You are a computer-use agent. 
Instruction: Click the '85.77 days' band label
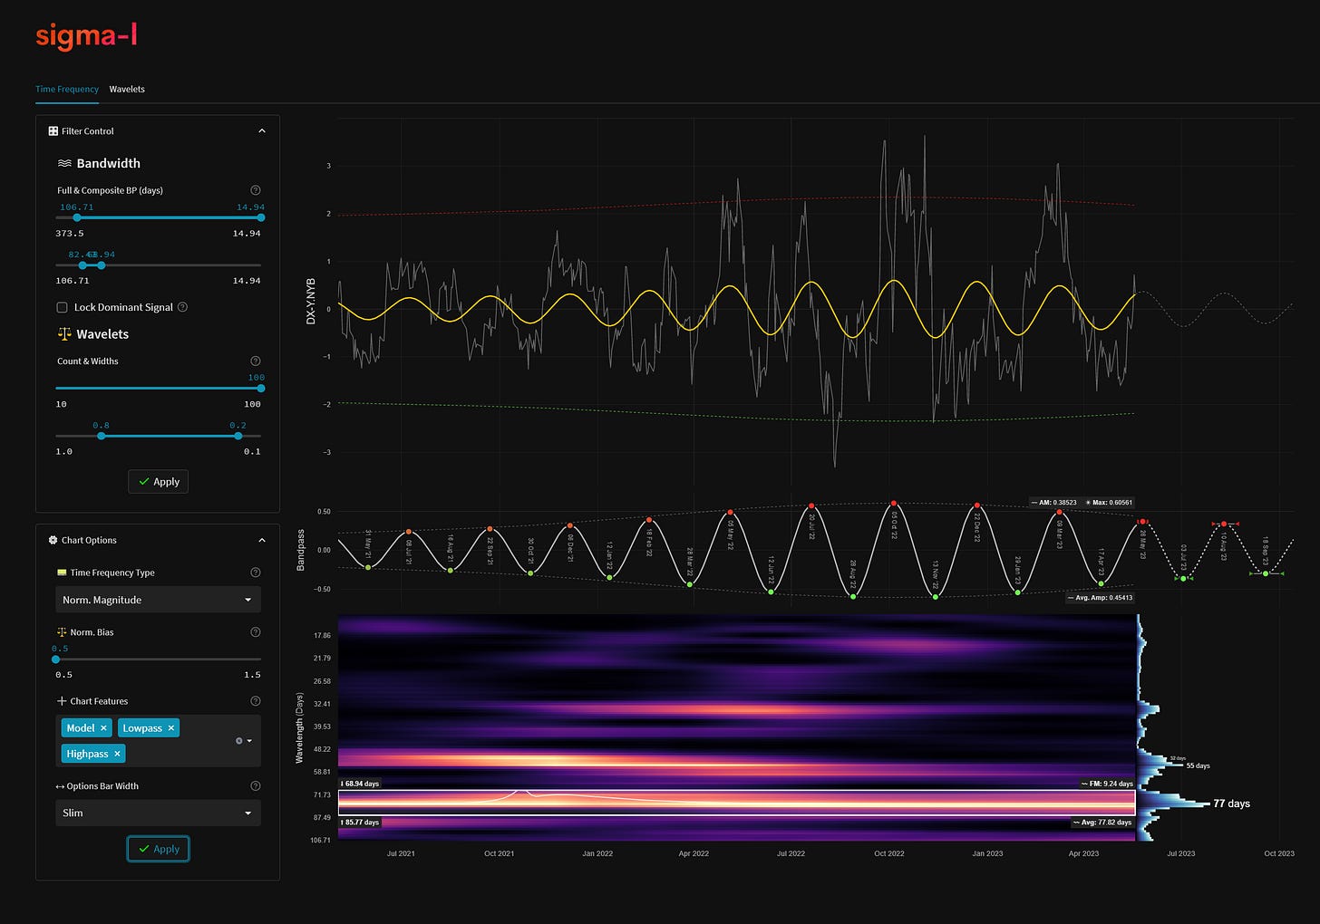[359, 823]
